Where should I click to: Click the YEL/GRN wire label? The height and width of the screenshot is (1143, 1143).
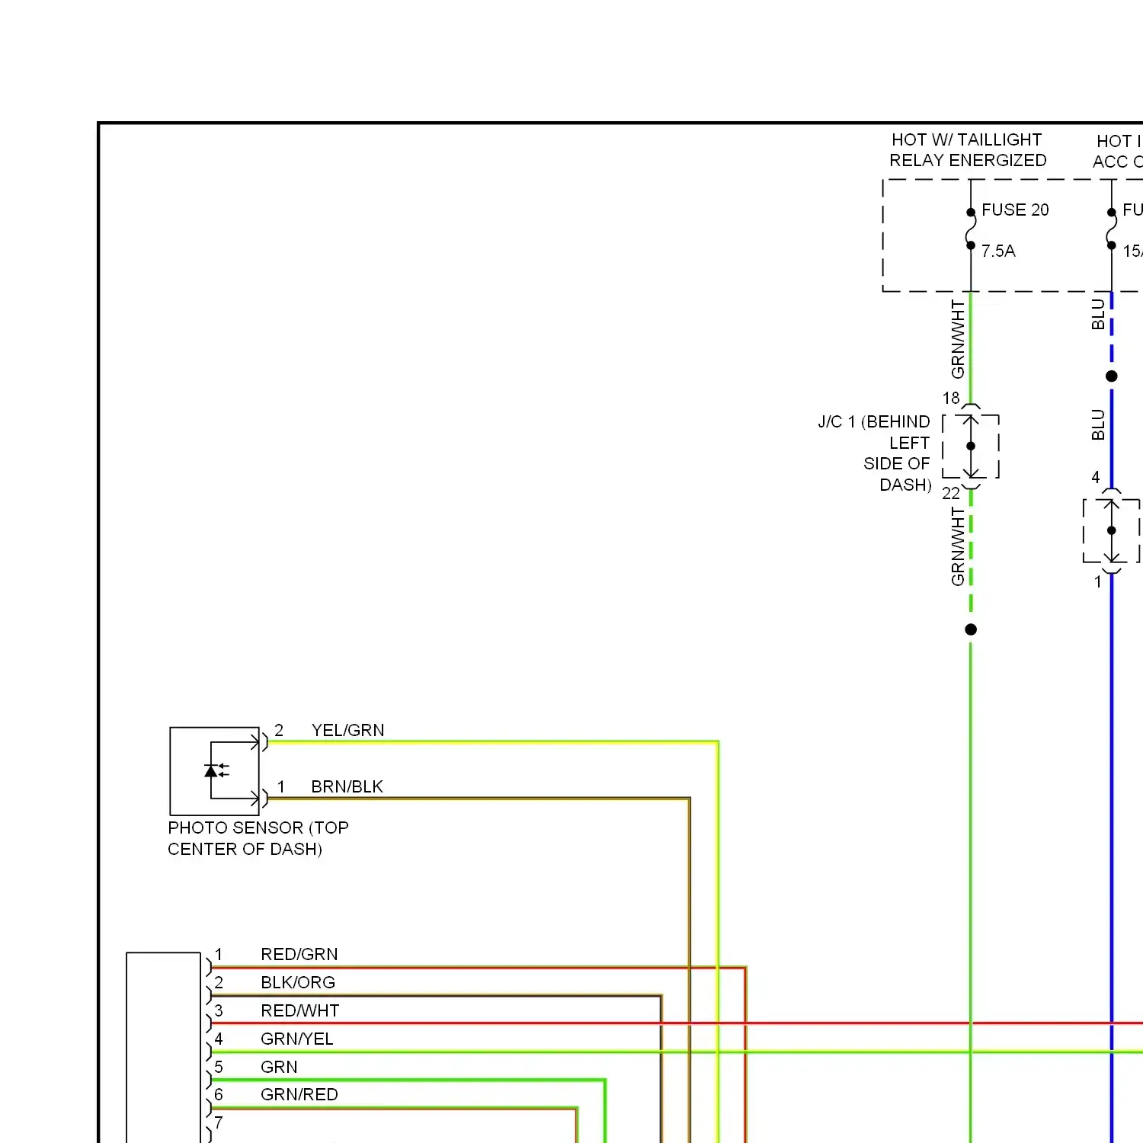pyautogui.click(x=347, y=730)
